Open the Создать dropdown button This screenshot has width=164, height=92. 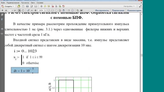[7, 6]
